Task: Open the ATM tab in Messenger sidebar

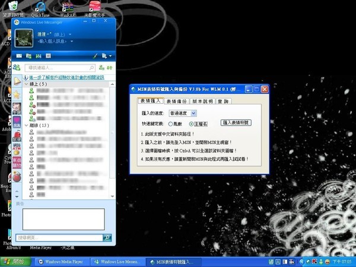Action: click(17, 149)
